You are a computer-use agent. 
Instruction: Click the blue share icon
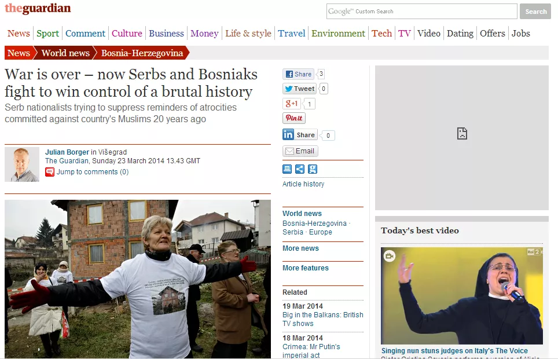coord(300,169)
